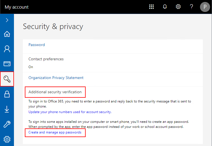Open Personal info person icon in sidebar
The height and width of the screenshot is (146, 212).
[x=7, y=49]
